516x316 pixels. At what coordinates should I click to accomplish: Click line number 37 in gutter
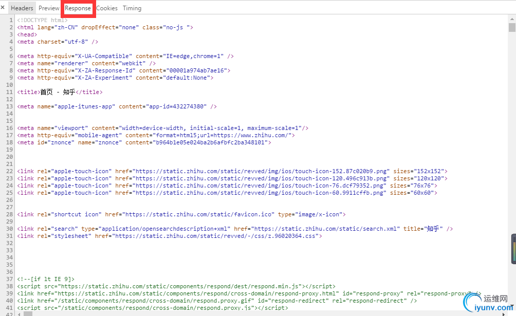(x=9, y=279)
